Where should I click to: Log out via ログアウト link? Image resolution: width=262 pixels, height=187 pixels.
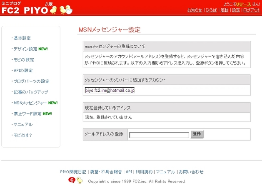tap(251, 10)
